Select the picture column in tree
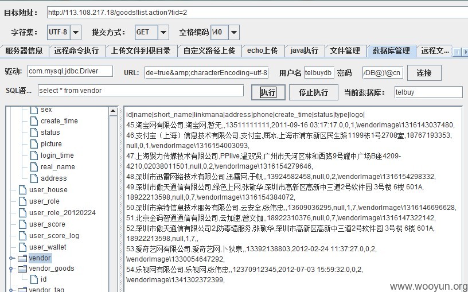 pyautogui.click(x=51, y=144)
